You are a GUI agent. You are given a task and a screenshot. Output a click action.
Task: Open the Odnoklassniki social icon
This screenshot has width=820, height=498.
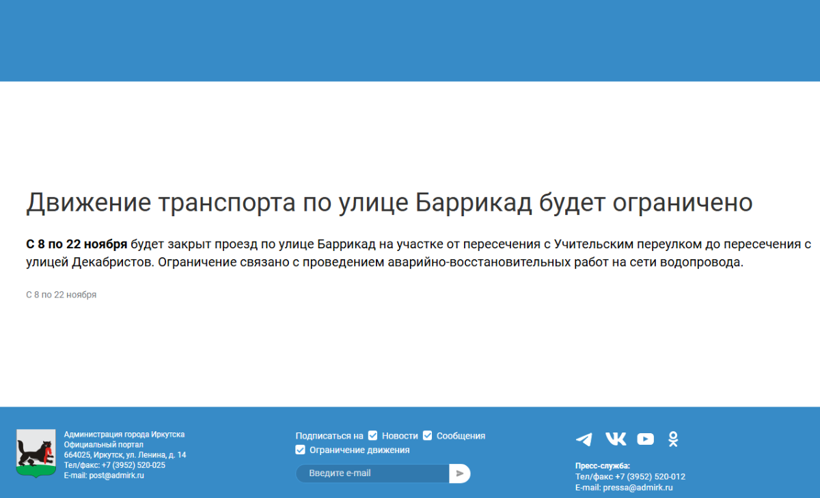coord(673,439)
